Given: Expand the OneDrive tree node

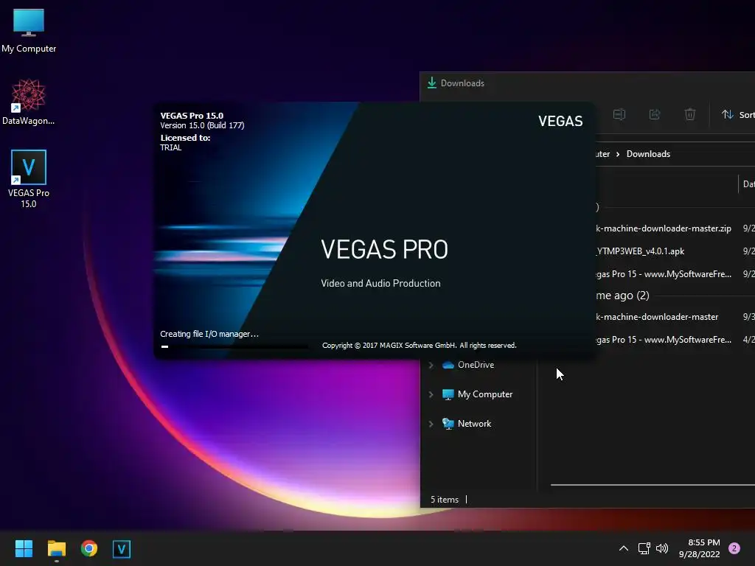Looking at the screenshot, I should [x=431, y=365].
